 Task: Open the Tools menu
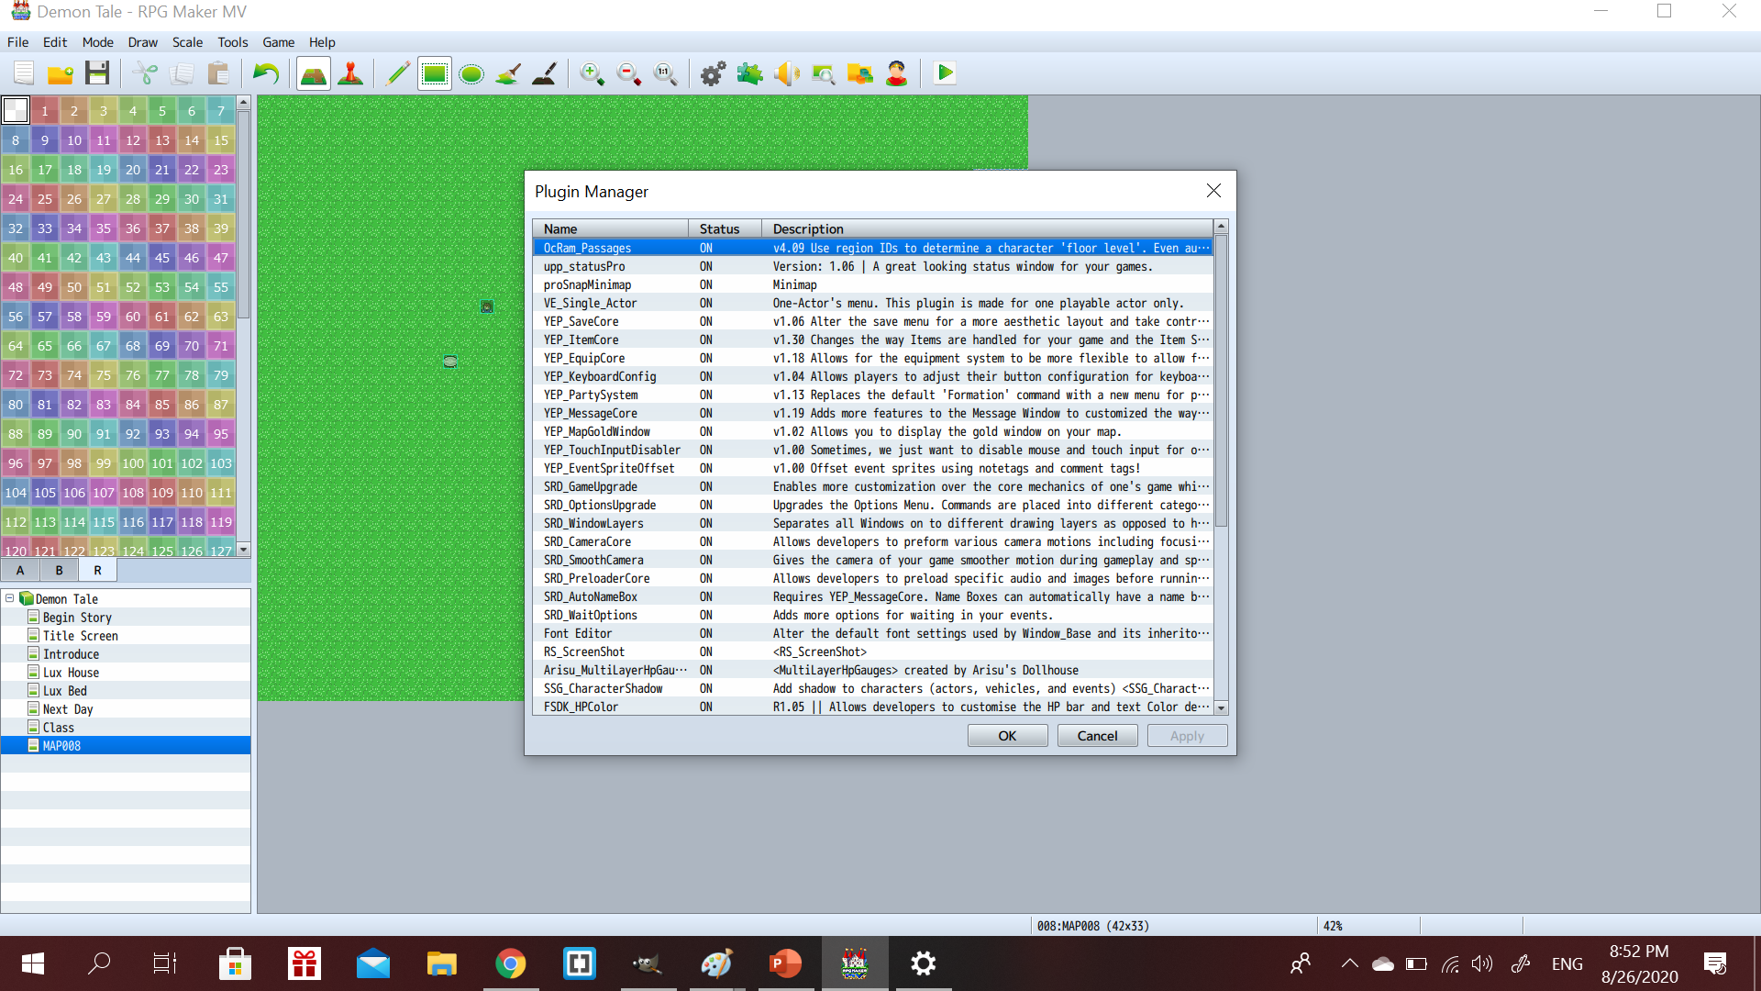pos(233,42)
